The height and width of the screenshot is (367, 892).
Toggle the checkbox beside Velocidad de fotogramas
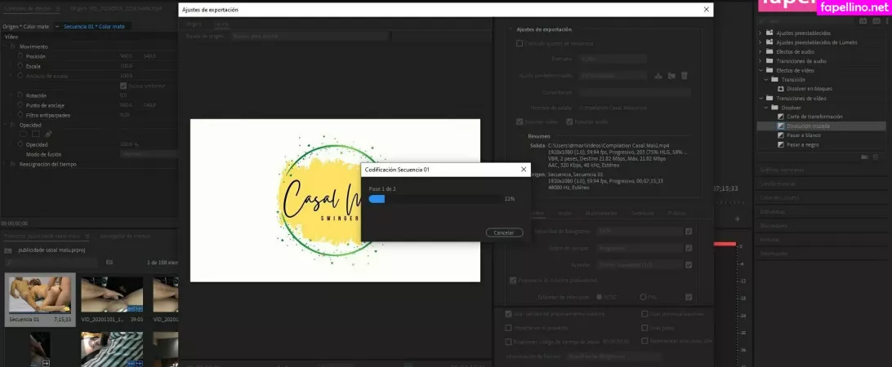689,232
